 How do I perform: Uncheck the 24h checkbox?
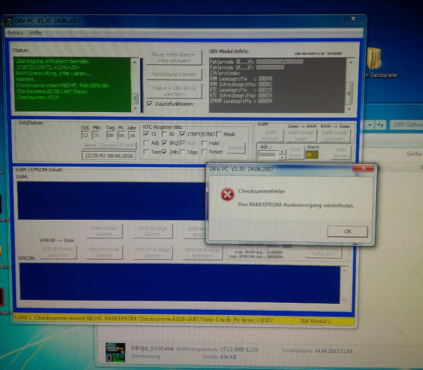[x=165, y=152]
